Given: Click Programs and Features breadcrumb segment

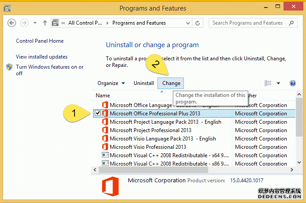Looking at the screenshot, I should [139, 23].
